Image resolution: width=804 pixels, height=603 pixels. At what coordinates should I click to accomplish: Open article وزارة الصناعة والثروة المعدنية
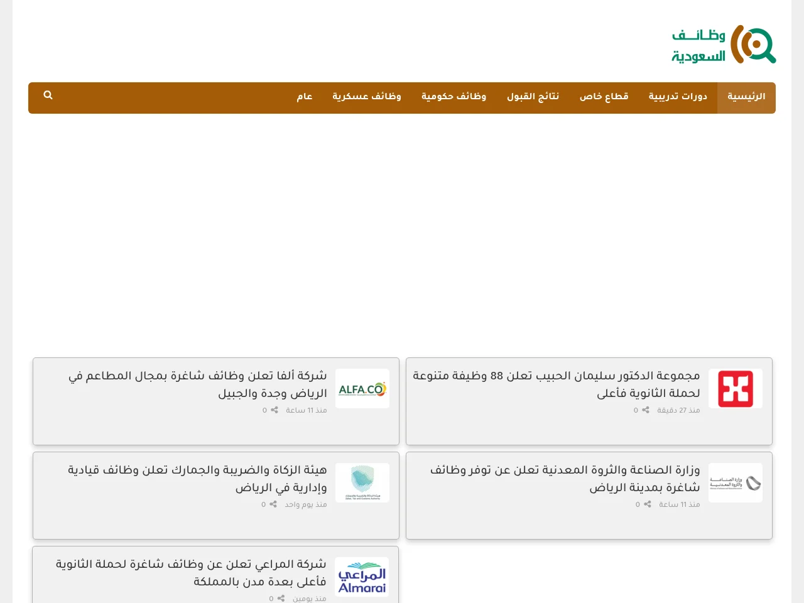coord(565,479)
